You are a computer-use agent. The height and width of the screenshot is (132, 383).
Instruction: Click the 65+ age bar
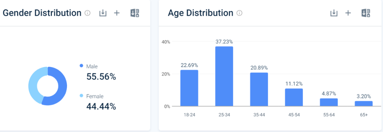[x=364, y=104]
